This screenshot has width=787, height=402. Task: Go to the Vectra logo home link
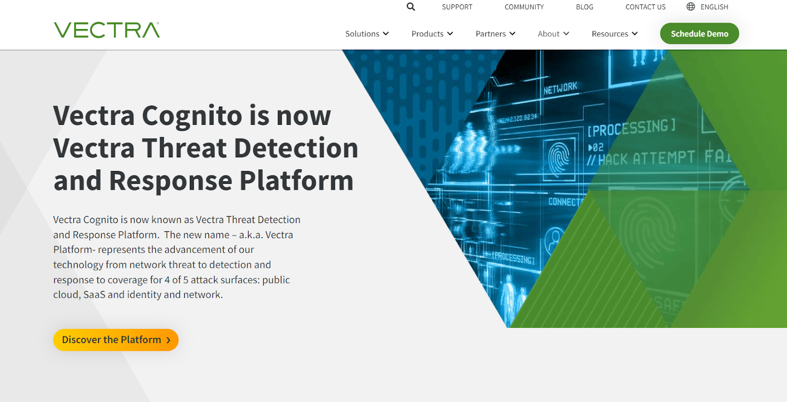(x=107, y=30)
